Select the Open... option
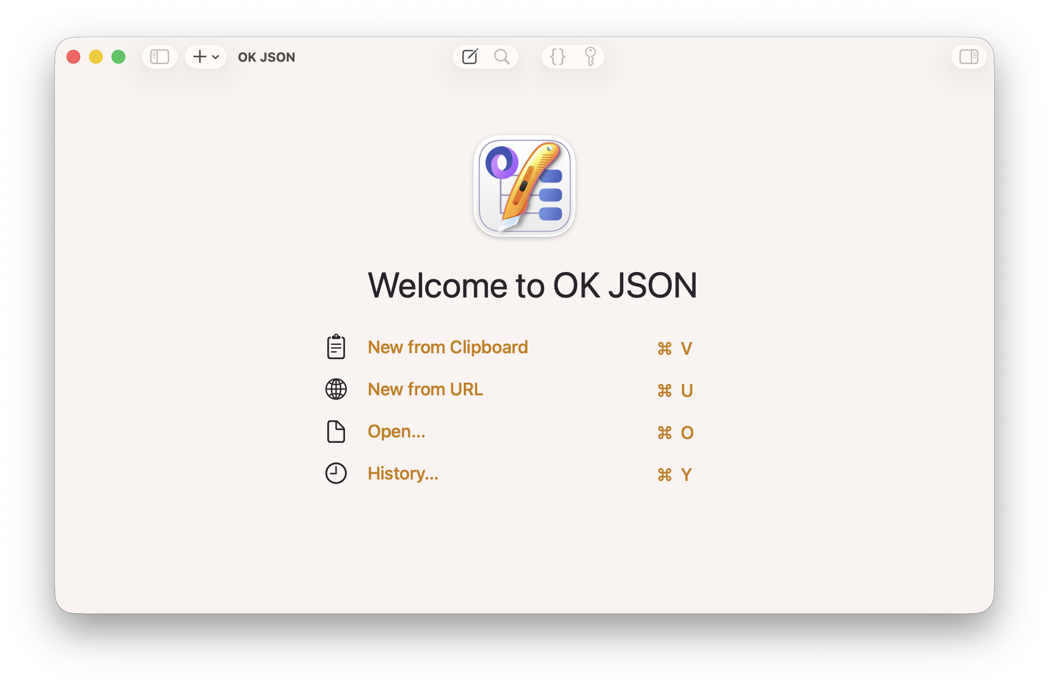Viewport: 1049px width, 686px height. tap(396, 432)
